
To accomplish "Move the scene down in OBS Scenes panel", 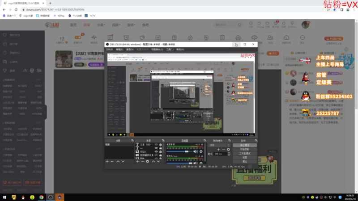I will 123,161.
